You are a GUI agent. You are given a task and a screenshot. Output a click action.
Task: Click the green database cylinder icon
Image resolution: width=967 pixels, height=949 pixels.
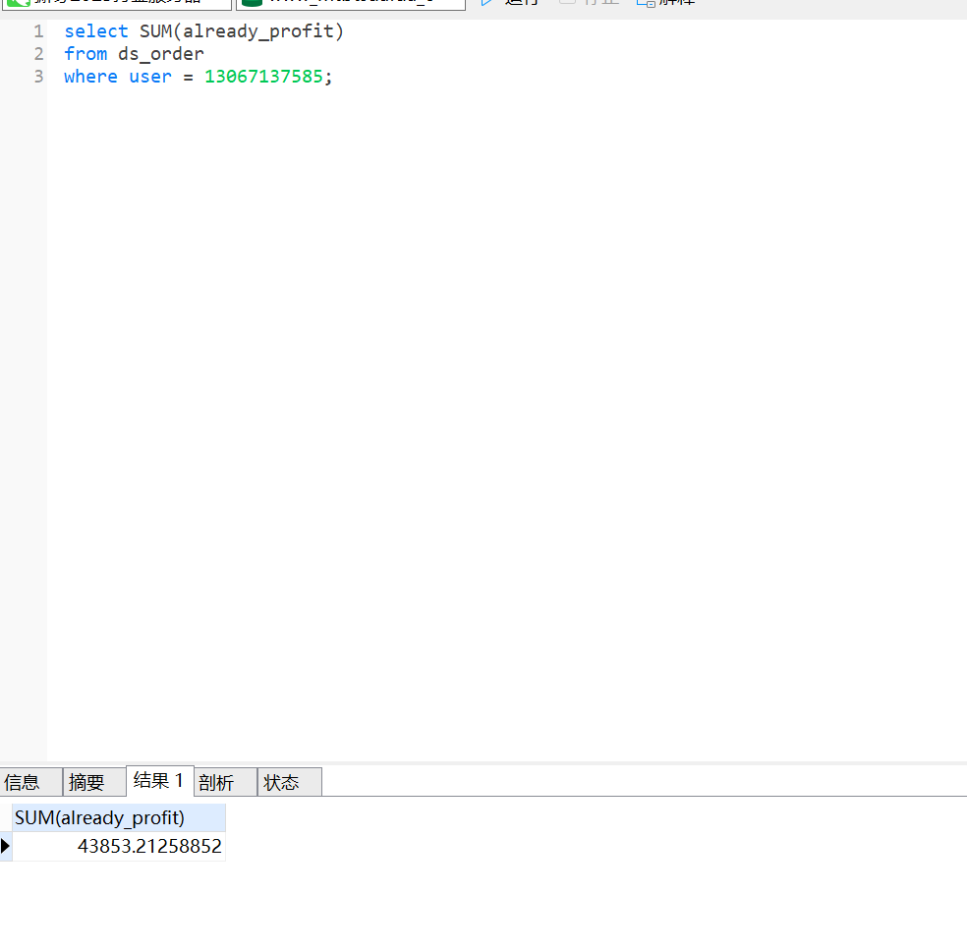[x=252, y=3]
